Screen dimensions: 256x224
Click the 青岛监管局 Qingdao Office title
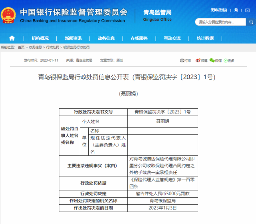157,15
